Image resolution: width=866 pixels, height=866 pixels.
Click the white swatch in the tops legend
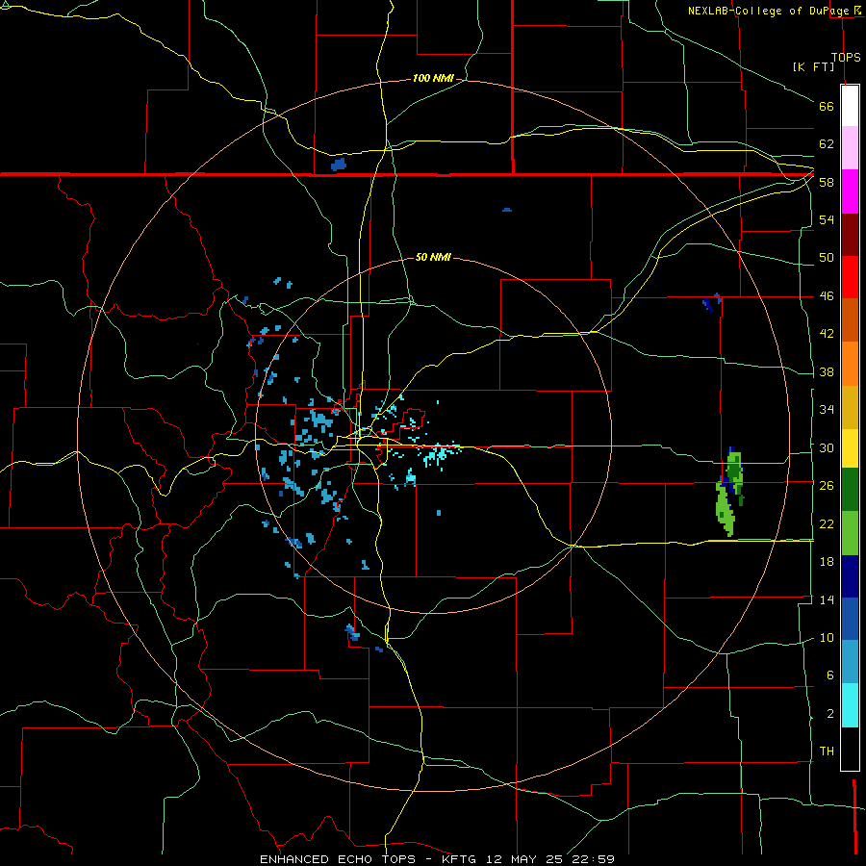click(x=850, y=106)
